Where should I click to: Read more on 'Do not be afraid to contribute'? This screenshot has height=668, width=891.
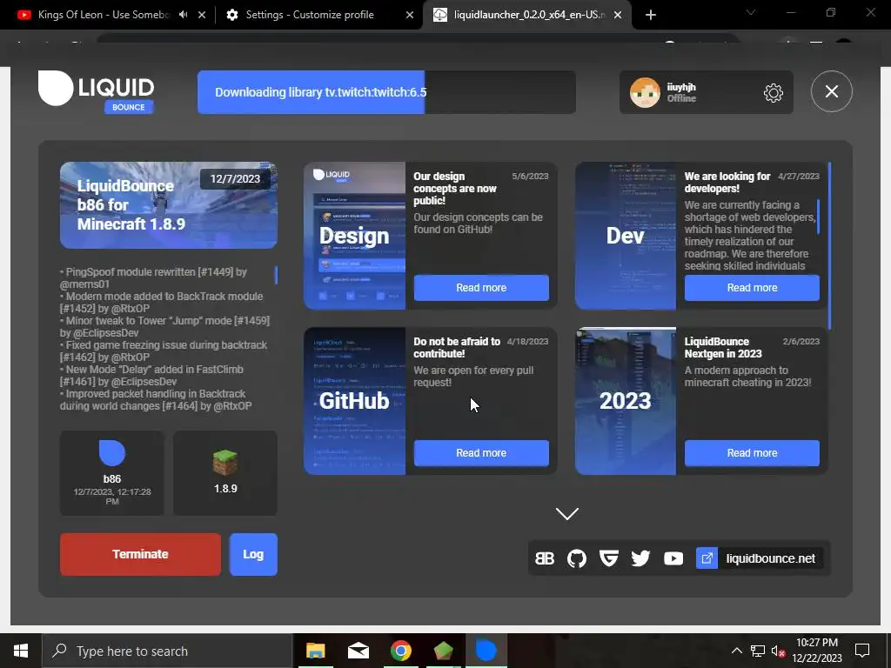point(481,452)
